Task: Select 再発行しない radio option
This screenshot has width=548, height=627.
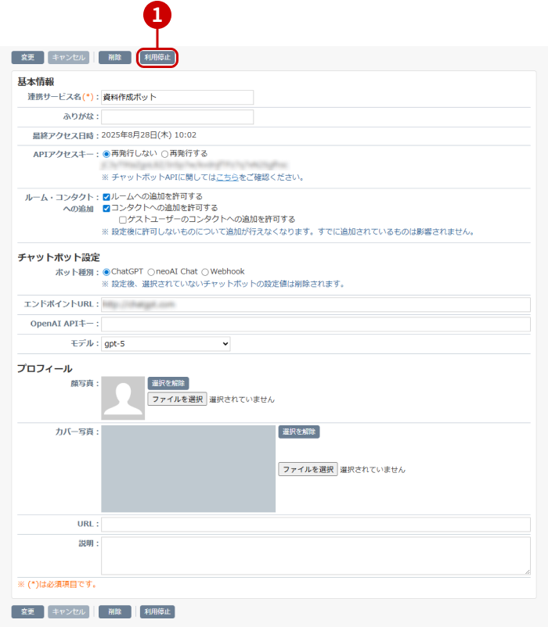Action: [106, 154]
